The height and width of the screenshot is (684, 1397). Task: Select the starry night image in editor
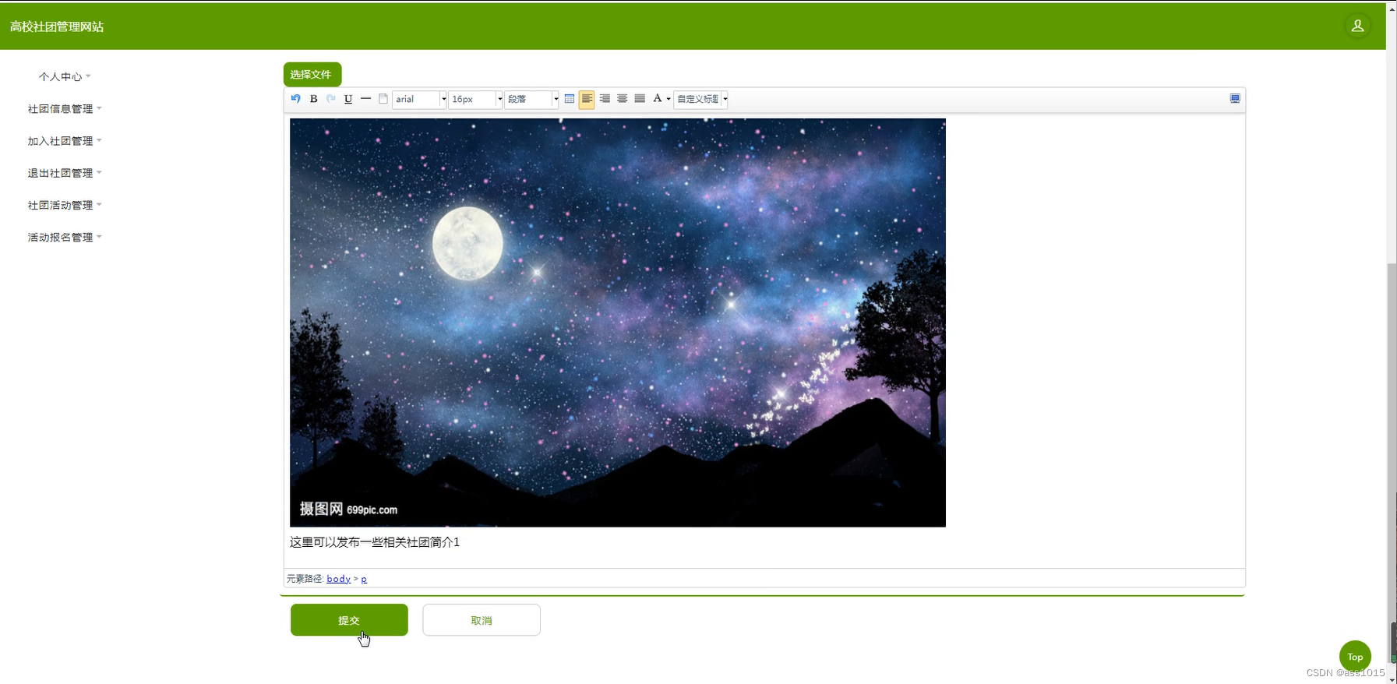pos(618,323)
